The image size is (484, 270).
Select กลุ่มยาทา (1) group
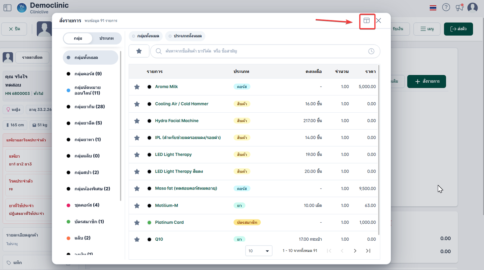pyautogui.click(x=91, y=139)
